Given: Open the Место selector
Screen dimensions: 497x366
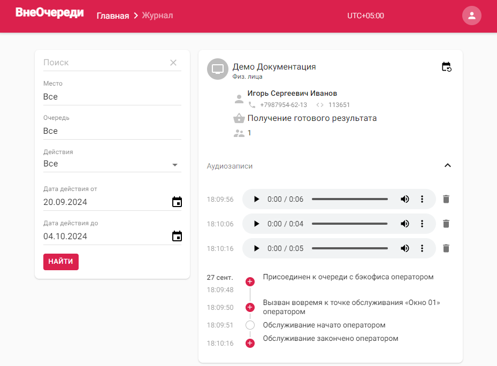Looking at the screenshot, I should 112,97.
